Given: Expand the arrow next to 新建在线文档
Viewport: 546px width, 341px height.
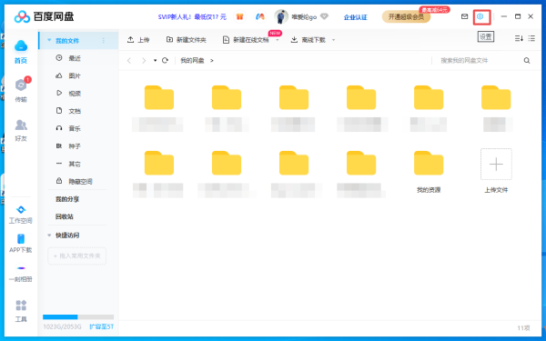Looking at the screenshot, I should pyautogui.click(x=278, y=40).
